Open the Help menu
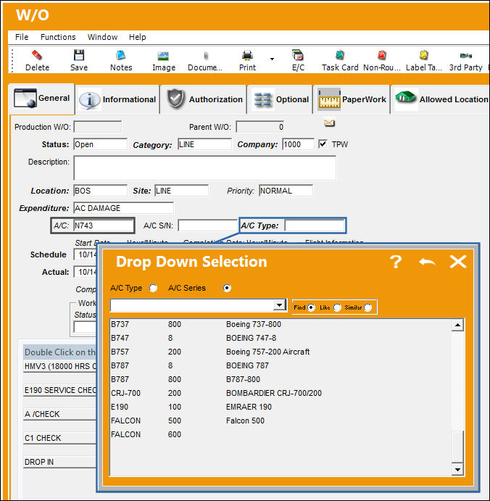The width and height of the screenshot is (490, 501). click(x=137, y=37)
